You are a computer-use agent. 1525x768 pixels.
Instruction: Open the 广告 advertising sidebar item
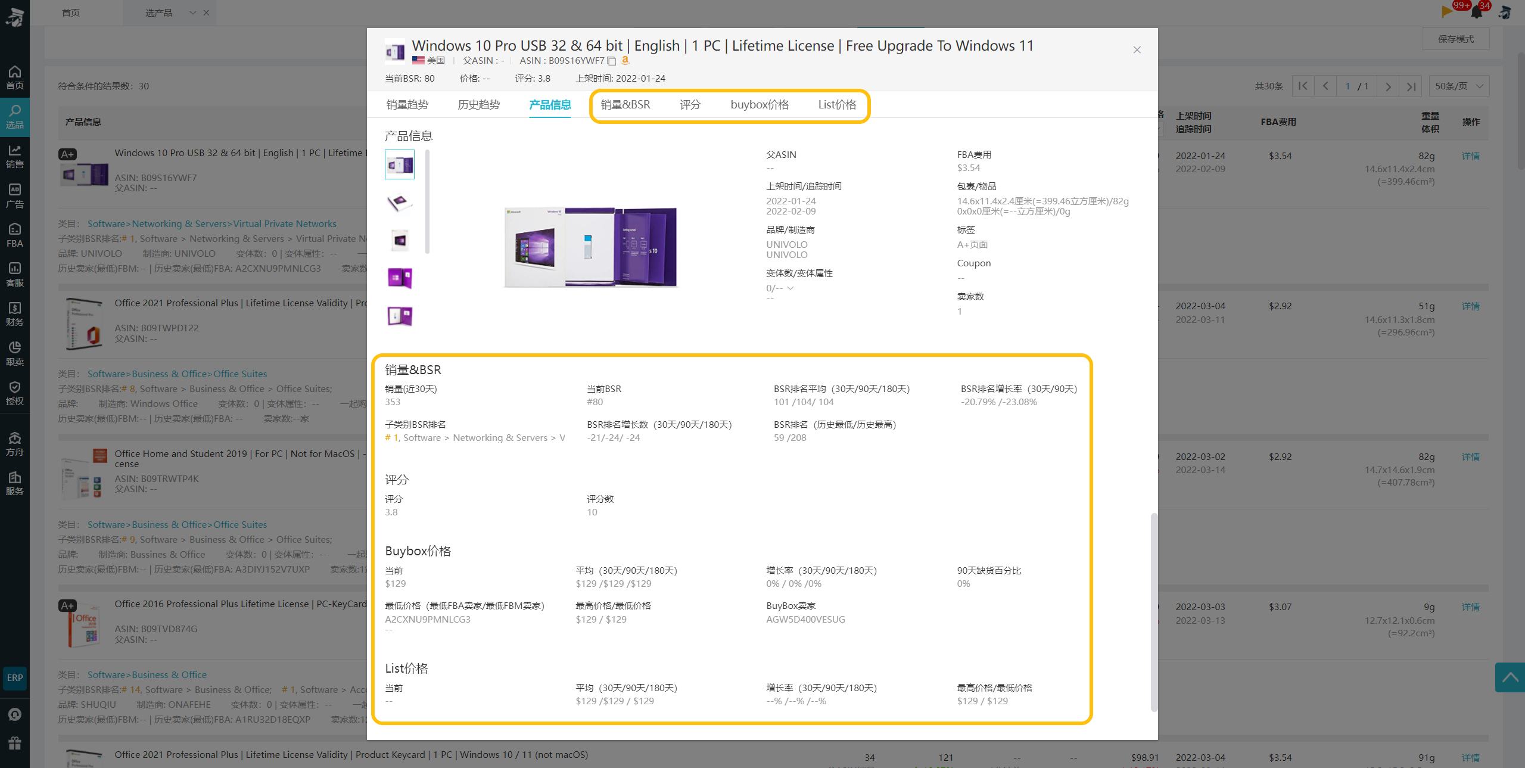[x=14, y=196]
